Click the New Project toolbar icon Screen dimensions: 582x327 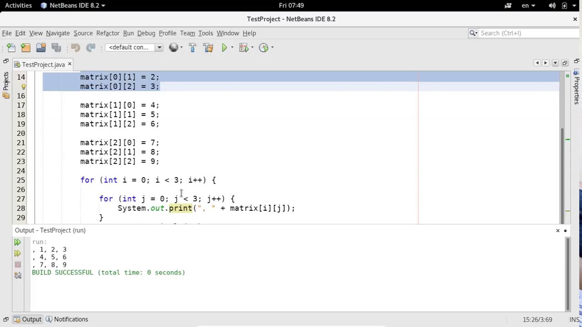click(25, 47)
